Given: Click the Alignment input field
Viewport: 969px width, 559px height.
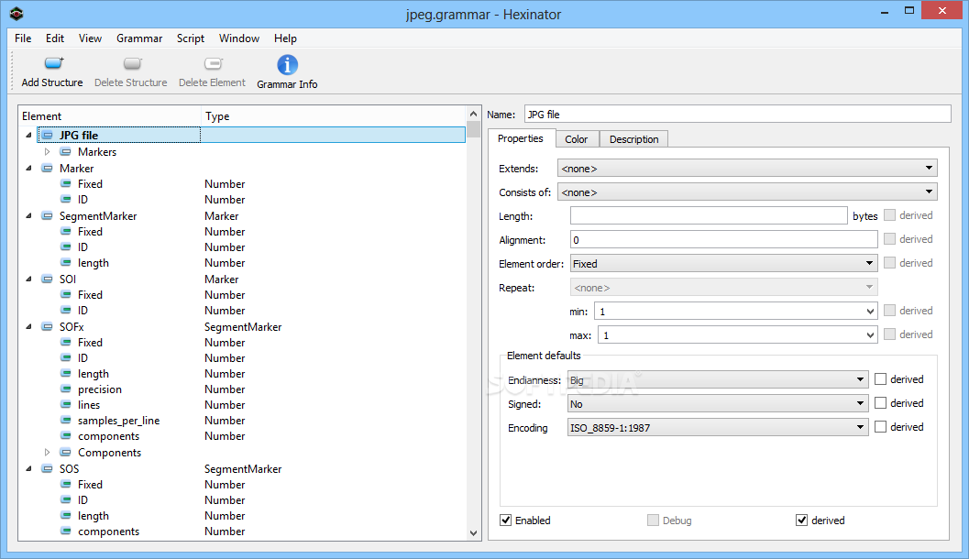Looking at the screenshot, I should [x=723, y=240].
